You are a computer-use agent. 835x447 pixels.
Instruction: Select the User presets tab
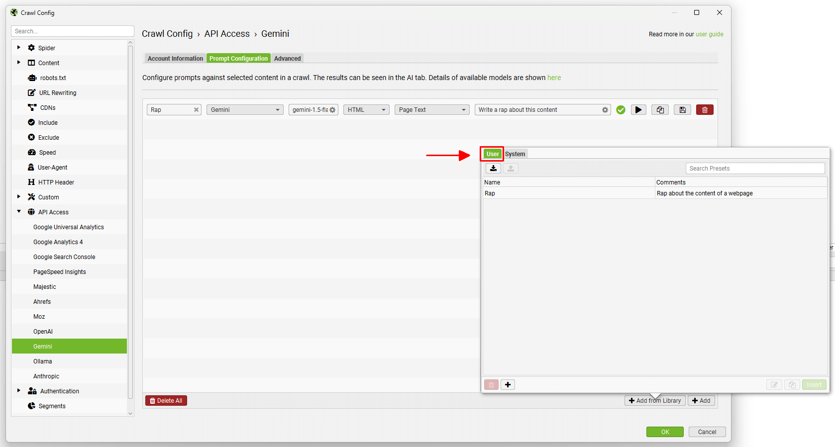point(493,154)
